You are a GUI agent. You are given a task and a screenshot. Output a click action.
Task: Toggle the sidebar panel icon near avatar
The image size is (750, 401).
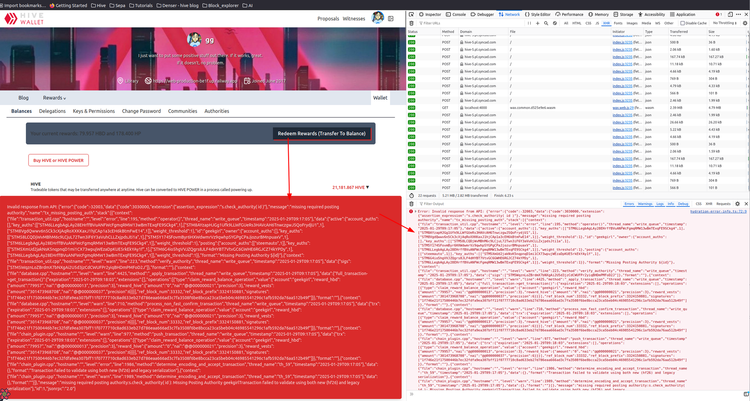391,19
